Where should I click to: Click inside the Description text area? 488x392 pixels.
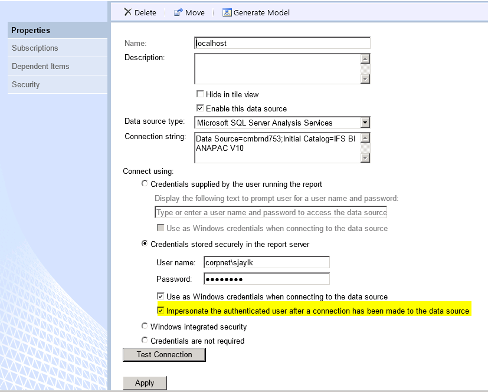[277, 69]
